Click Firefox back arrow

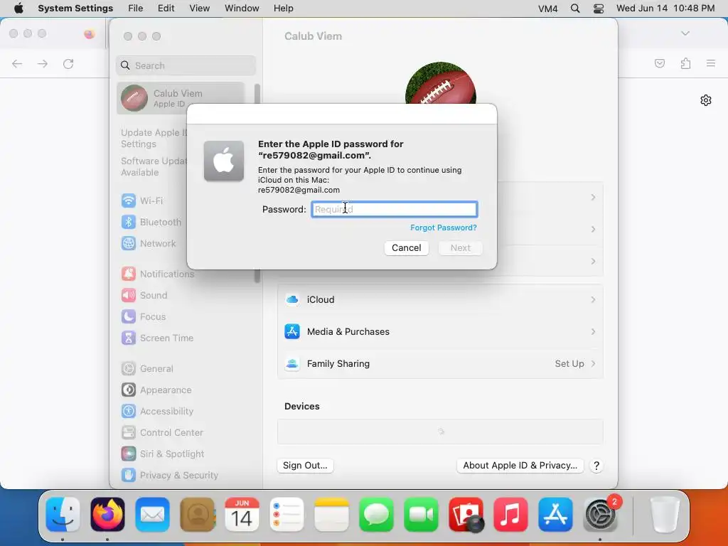tap(17, 63)
